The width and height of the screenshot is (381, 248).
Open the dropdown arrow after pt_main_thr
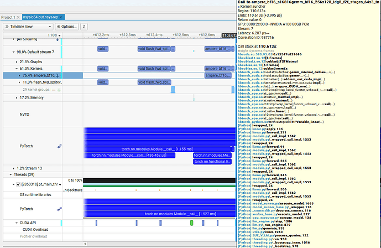click(60, 185)
